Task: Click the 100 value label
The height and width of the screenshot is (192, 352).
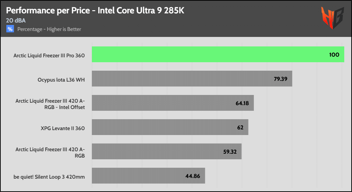Action: [334, 55]
